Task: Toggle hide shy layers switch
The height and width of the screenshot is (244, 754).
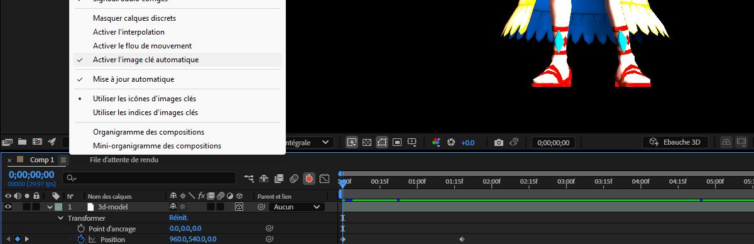Action: point(265,179)
